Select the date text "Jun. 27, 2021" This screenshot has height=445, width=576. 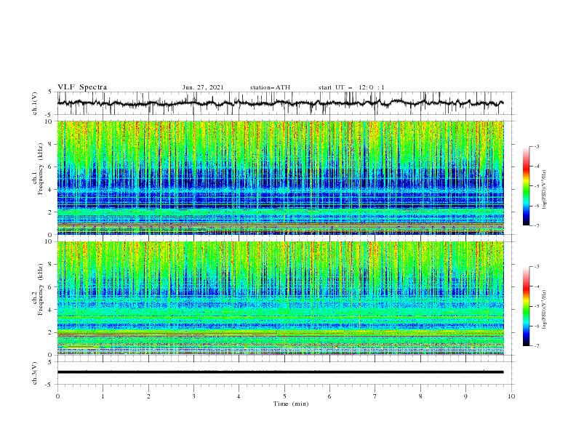click(x=203, y=87)
